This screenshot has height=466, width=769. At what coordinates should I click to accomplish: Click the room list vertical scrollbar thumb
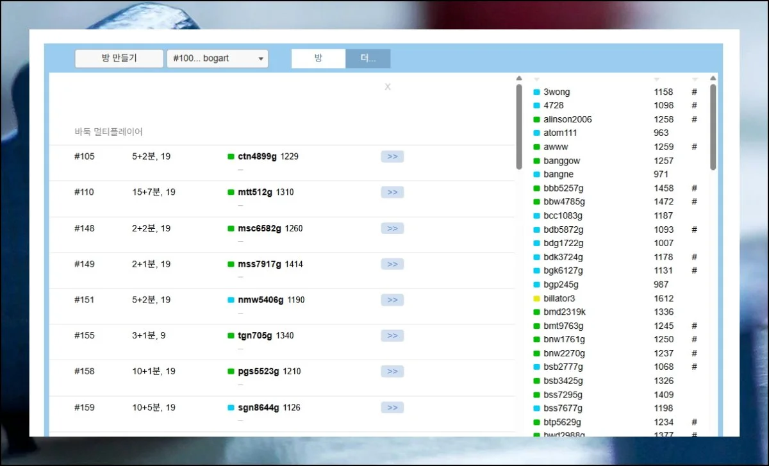(519, 126)
